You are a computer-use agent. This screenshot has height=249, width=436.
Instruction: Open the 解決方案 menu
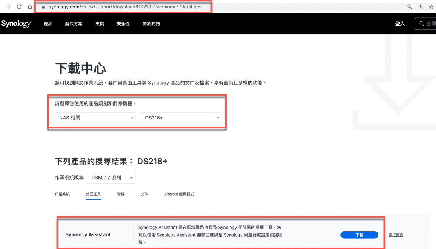pos(74,24)
